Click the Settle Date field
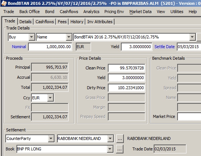The image size is (201, 156). [189, 47]
